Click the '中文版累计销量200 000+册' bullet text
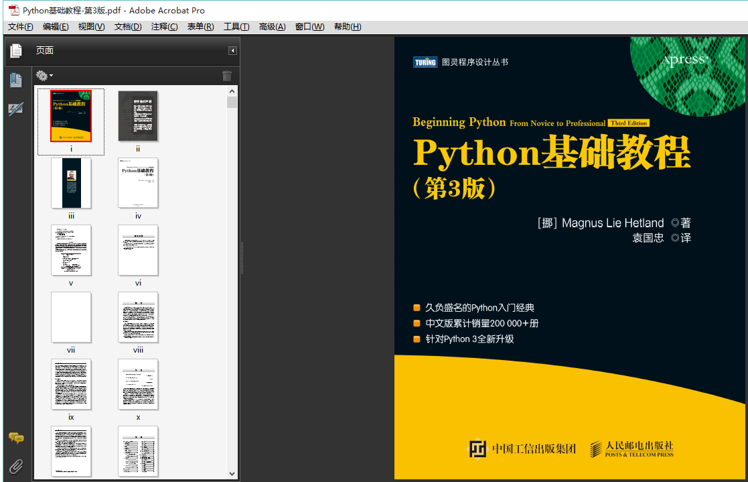This screenshot has height=482, width=748. click(481, 323)
